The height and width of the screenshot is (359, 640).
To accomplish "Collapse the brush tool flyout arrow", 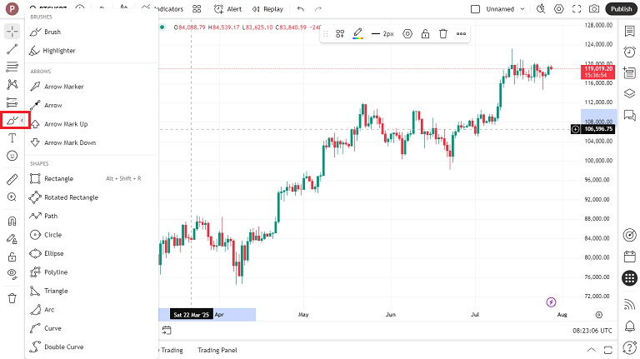I will (22, 121).
